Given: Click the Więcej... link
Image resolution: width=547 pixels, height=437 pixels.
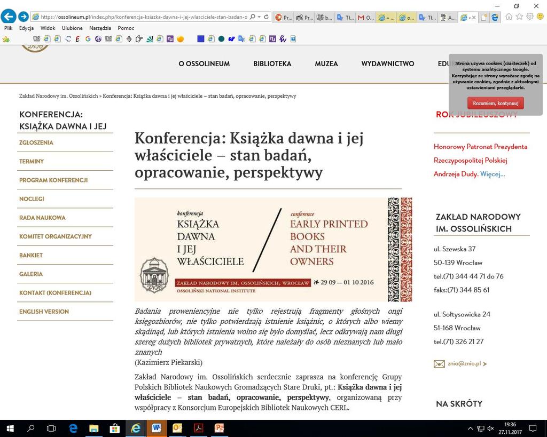Looking at the screenshot, I should tap(493, 174).
